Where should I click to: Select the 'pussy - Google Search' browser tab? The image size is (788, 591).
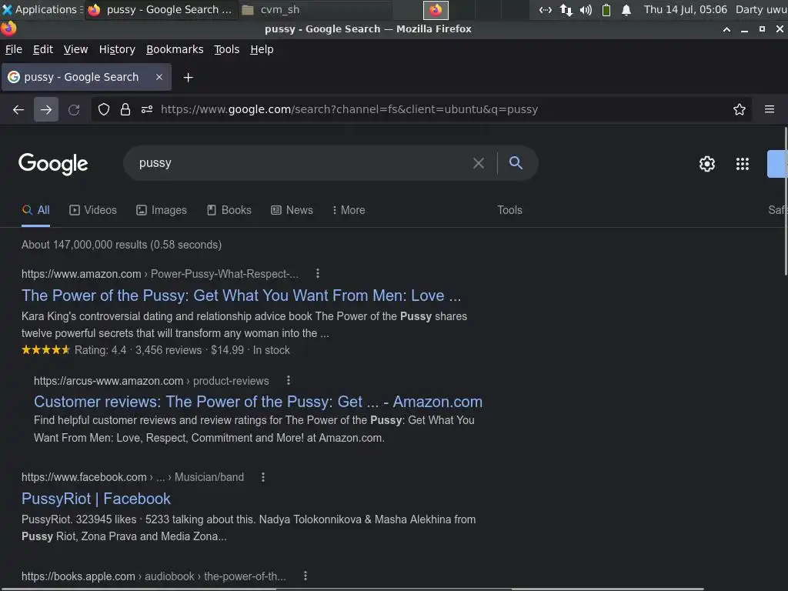[86, 77]
